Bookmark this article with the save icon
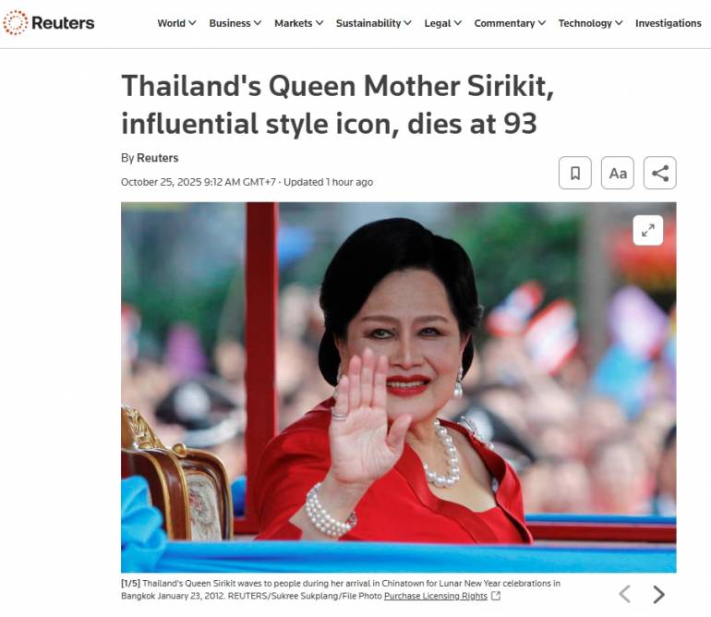Viewport: 711px width, 617px height. (575, 173)
